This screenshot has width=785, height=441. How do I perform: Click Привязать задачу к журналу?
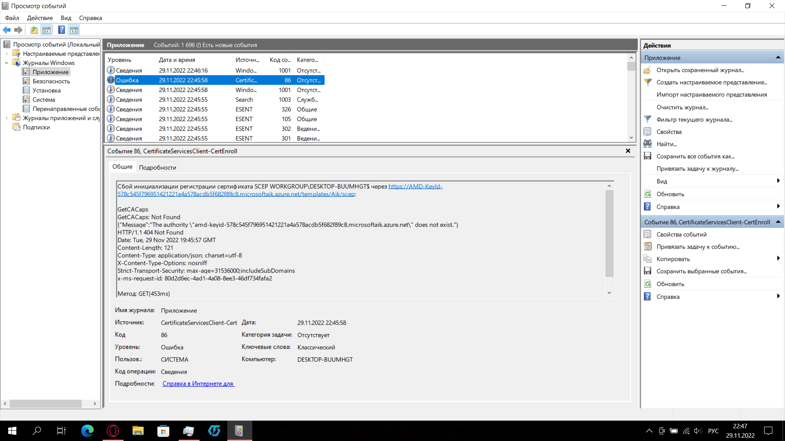pyautogui.click(x=697, y=169)
